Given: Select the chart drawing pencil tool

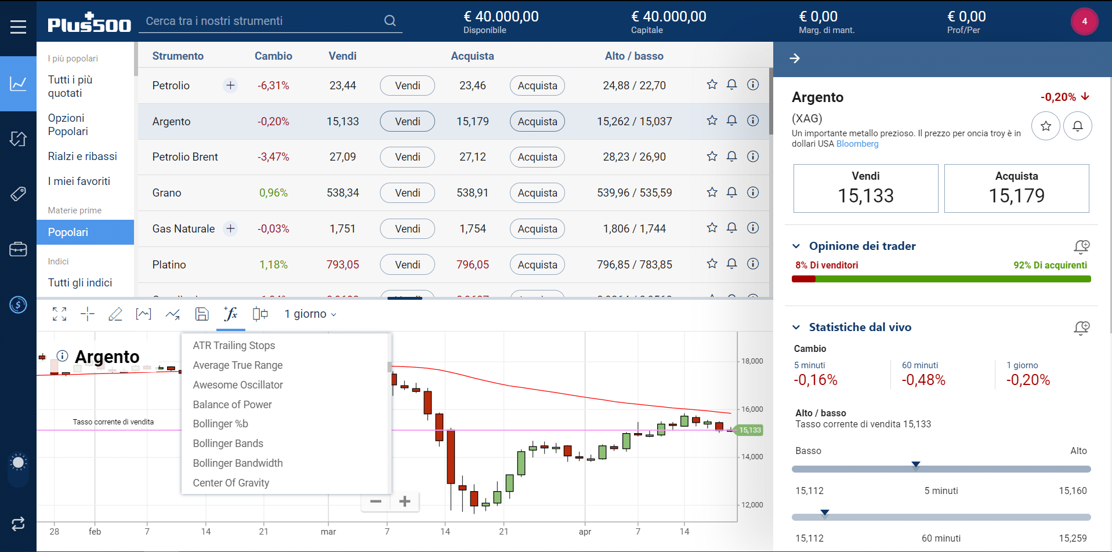Looking at the screenshot, I should [115, 314].
